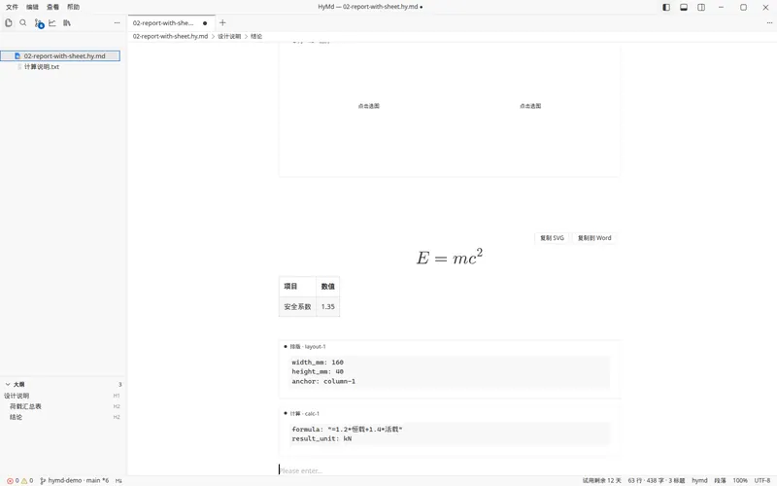Click the result_unit: kN line

(321, 439)
